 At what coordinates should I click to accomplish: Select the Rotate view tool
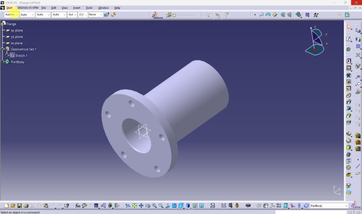pyautogui.click(x=148, y=205)
